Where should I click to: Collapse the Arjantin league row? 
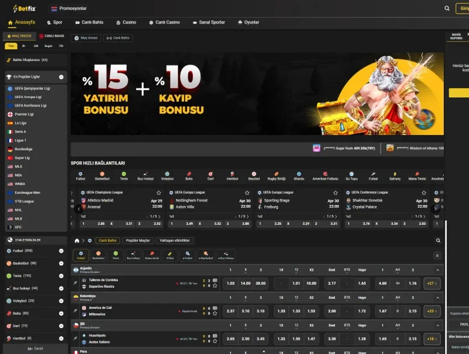click(437, 270)
